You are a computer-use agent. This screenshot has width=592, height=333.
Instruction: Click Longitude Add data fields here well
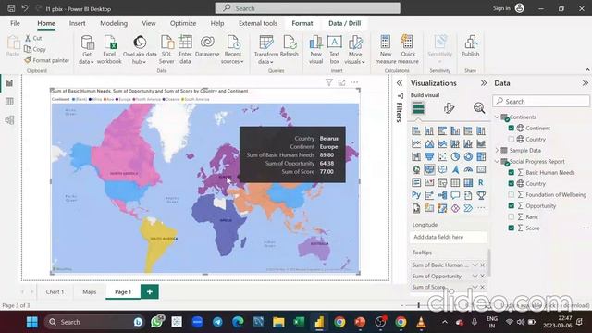[x=448, y=237]
